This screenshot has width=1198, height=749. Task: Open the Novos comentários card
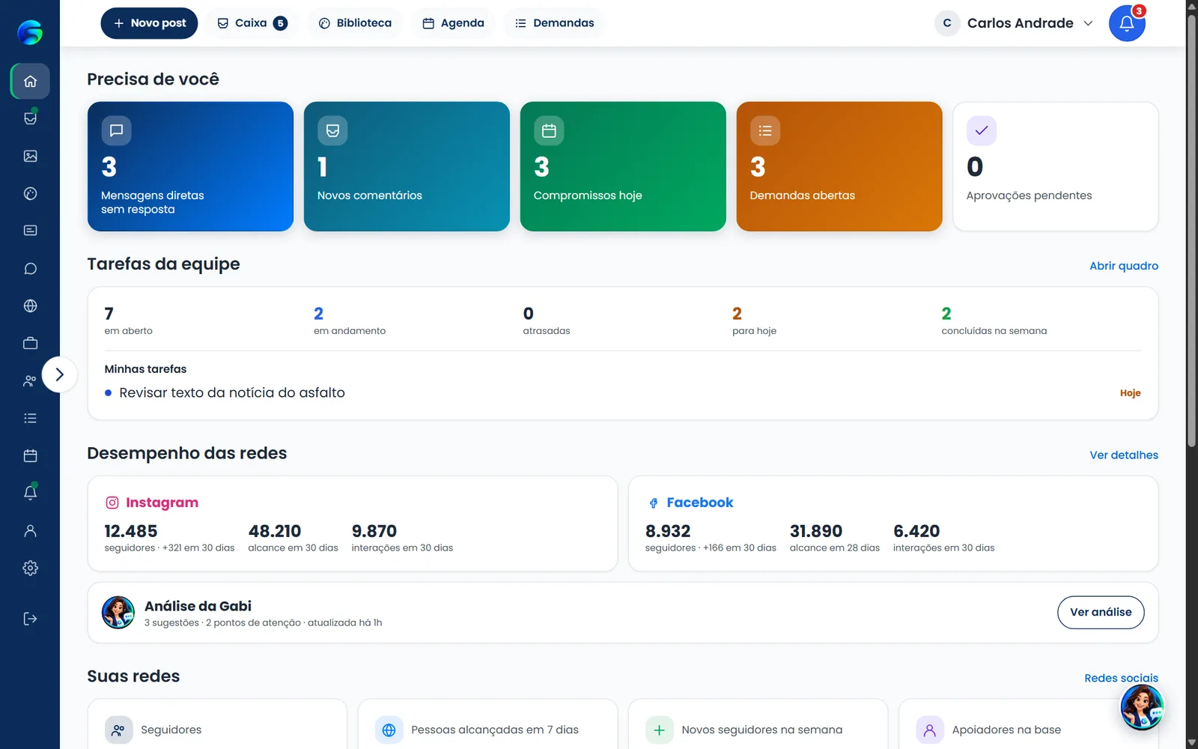[407, 166]
